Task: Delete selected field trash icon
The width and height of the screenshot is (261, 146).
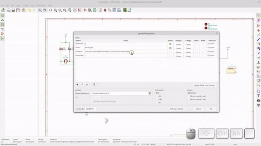Action: click(94, 84)
